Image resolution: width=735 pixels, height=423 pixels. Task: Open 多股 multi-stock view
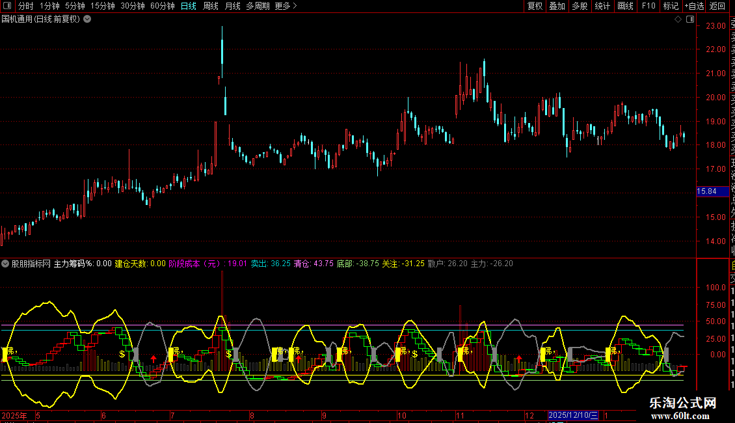(x=580, y=7)
